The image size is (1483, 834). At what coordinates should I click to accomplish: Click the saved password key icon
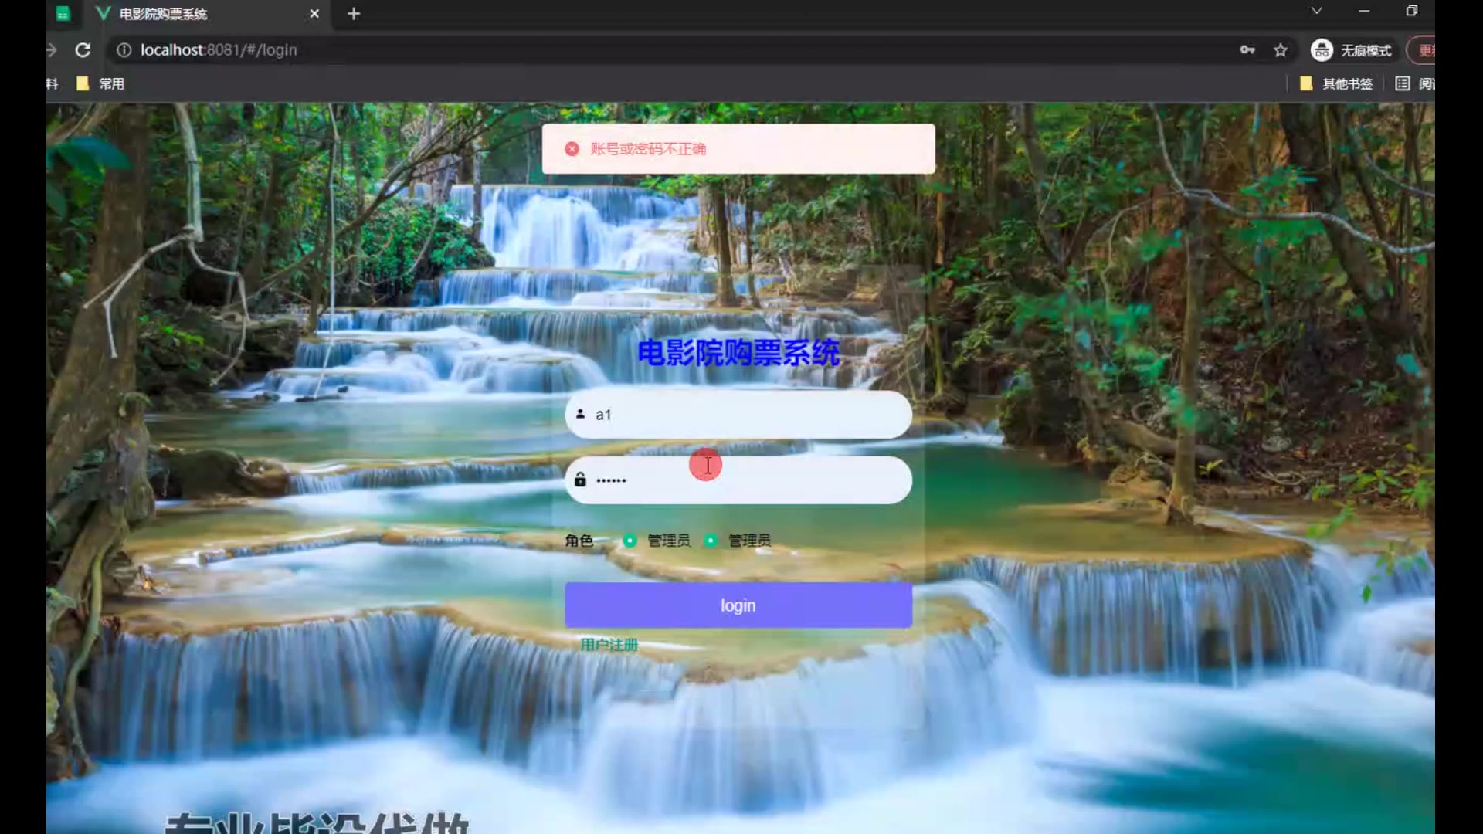pyautogui.click(x=1247, y=50)
